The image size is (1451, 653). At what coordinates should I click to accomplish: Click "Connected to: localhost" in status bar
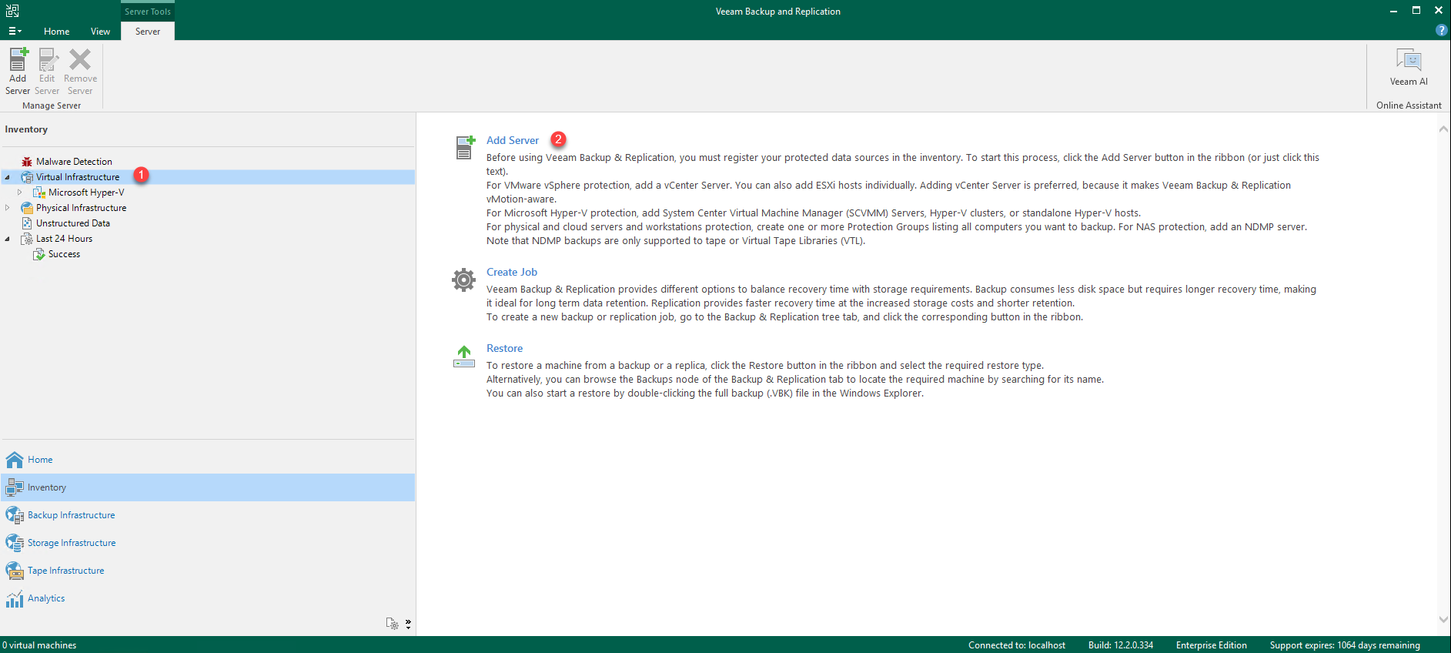tap(1017, 645)
